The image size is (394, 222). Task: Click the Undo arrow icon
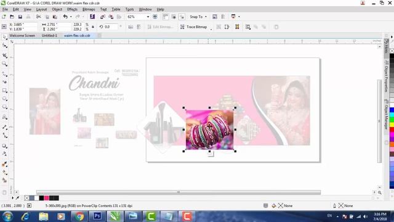coord(65,17)
